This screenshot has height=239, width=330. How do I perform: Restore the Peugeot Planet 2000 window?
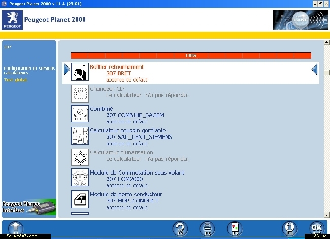[x=320, y=4]
